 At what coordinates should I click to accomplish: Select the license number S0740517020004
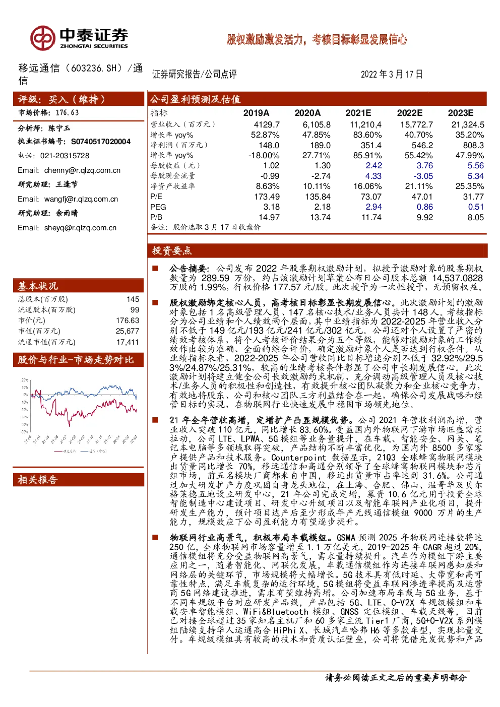click(x=100, y=142)
